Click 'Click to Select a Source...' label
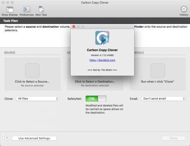 32,81
